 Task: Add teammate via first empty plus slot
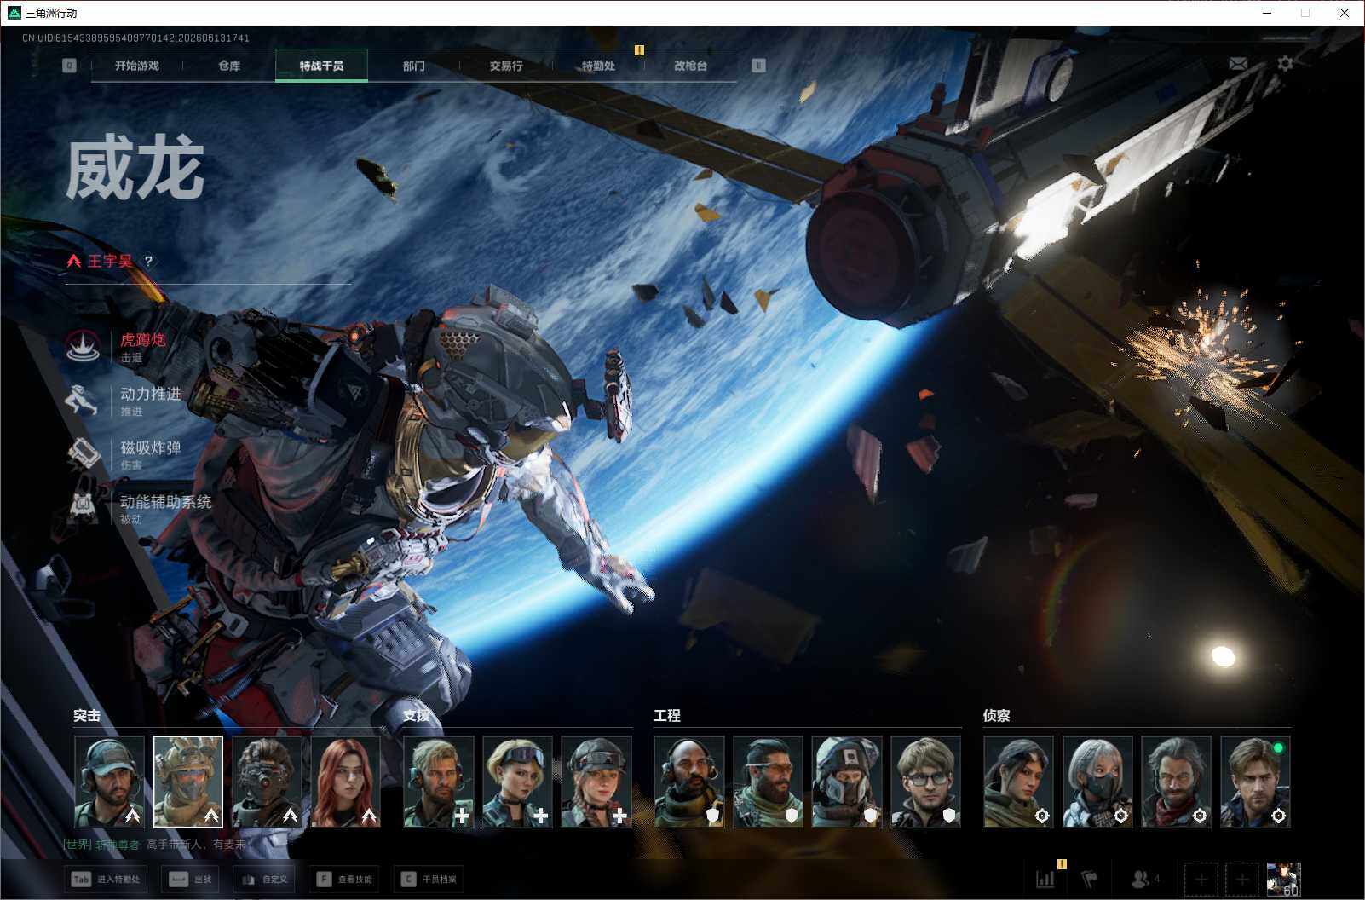pos(1201,879)
